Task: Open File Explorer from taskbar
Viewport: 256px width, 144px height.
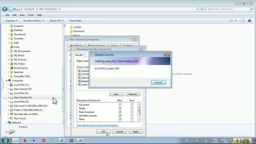Action: (x=15, y=140)
